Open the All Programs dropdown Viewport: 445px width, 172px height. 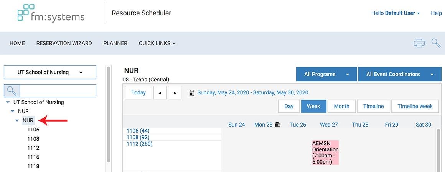click(326, 74)
